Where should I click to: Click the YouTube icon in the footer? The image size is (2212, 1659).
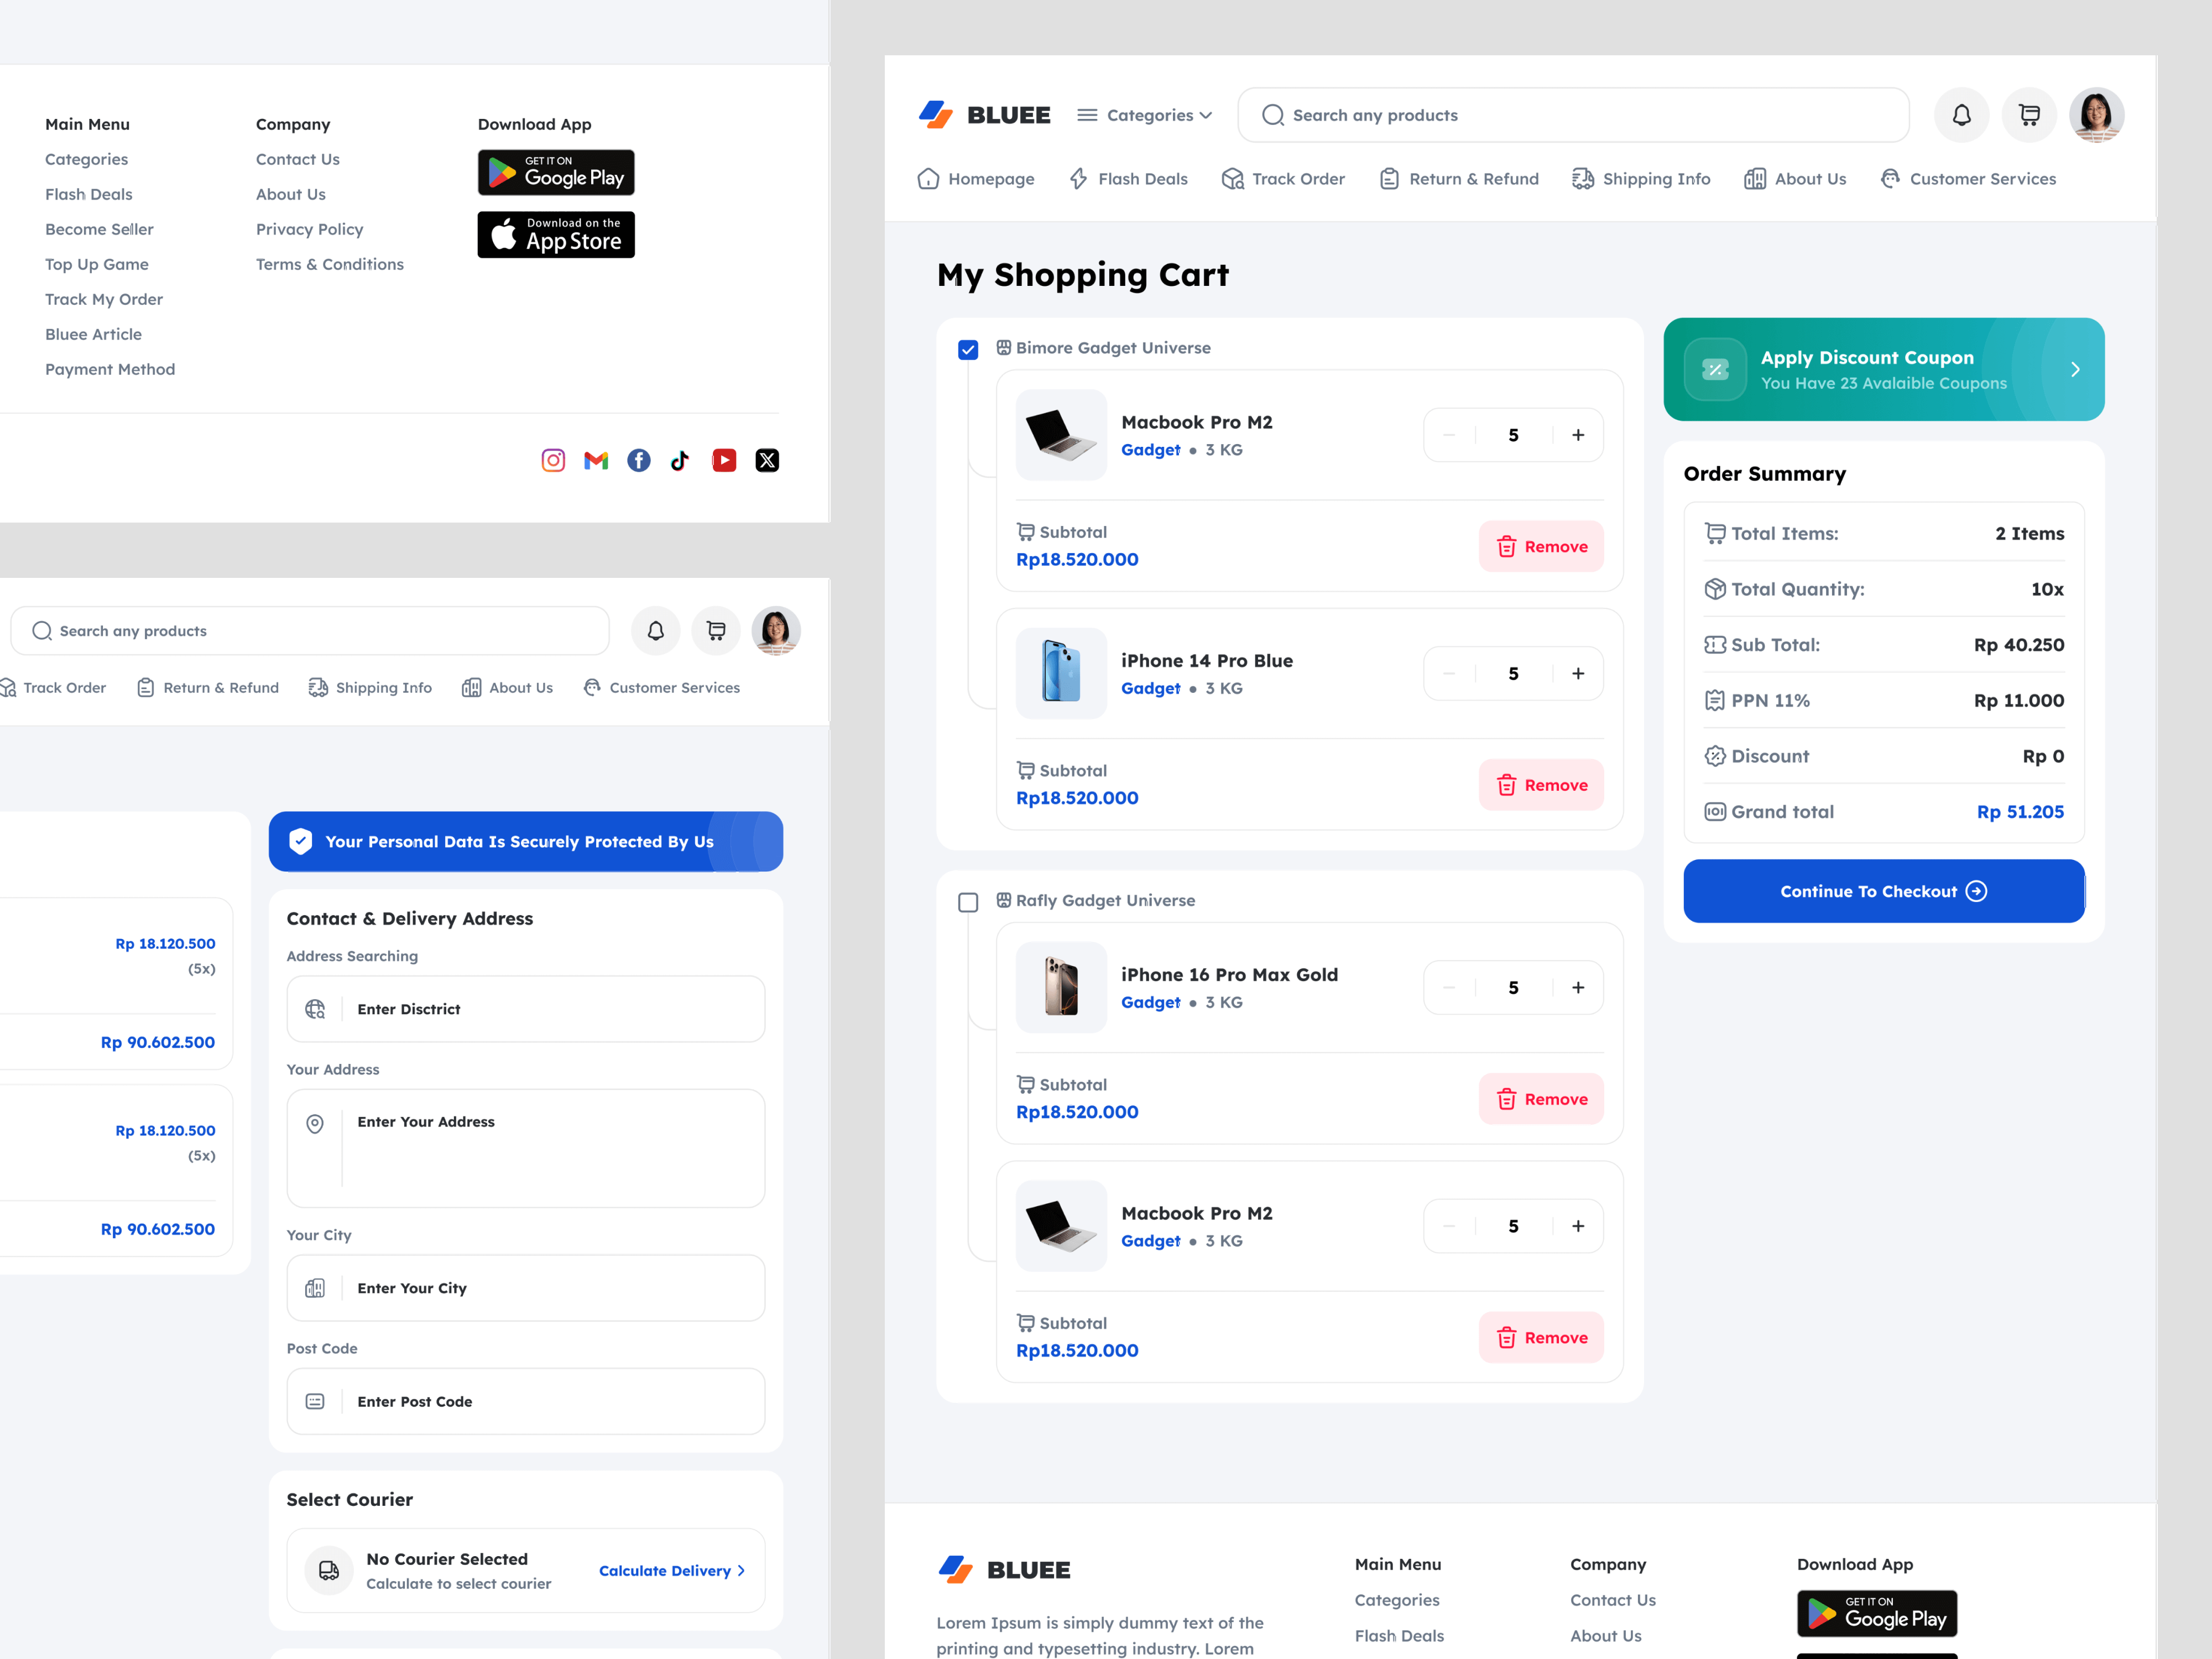tap(724, 460)
